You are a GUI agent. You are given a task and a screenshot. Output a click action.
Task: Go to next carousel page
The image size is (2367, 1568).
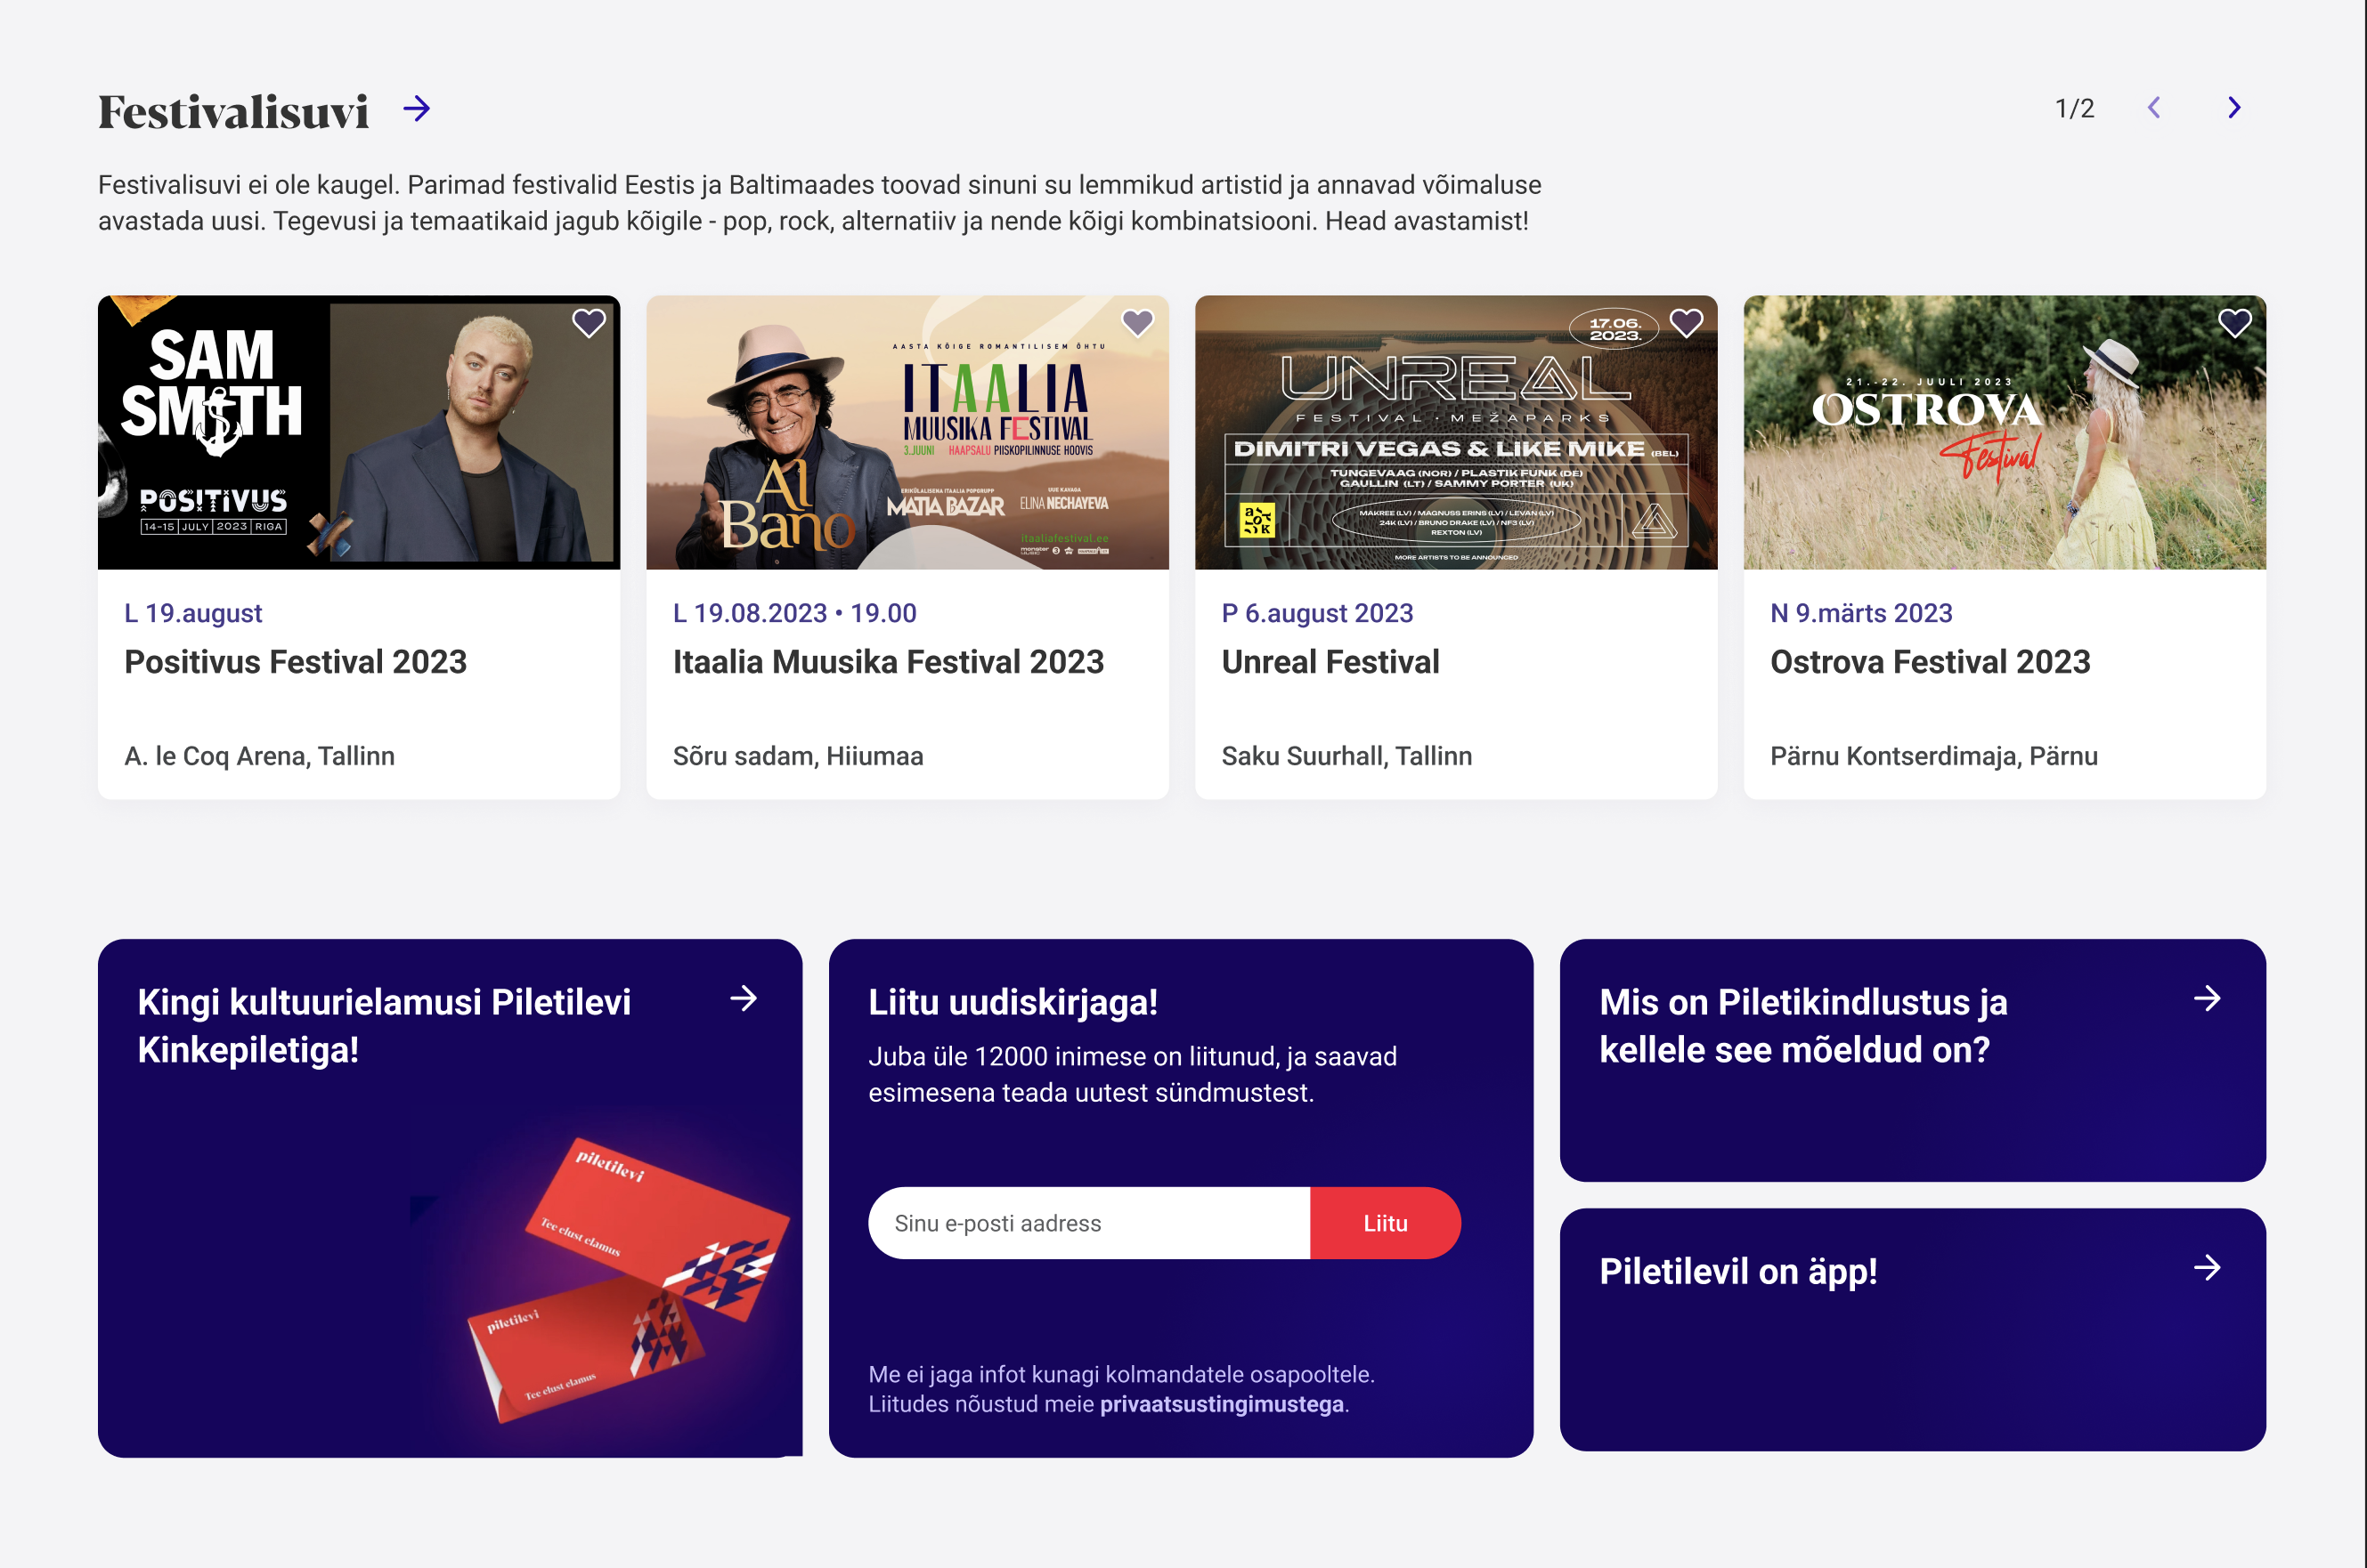tap(2234, 108)
